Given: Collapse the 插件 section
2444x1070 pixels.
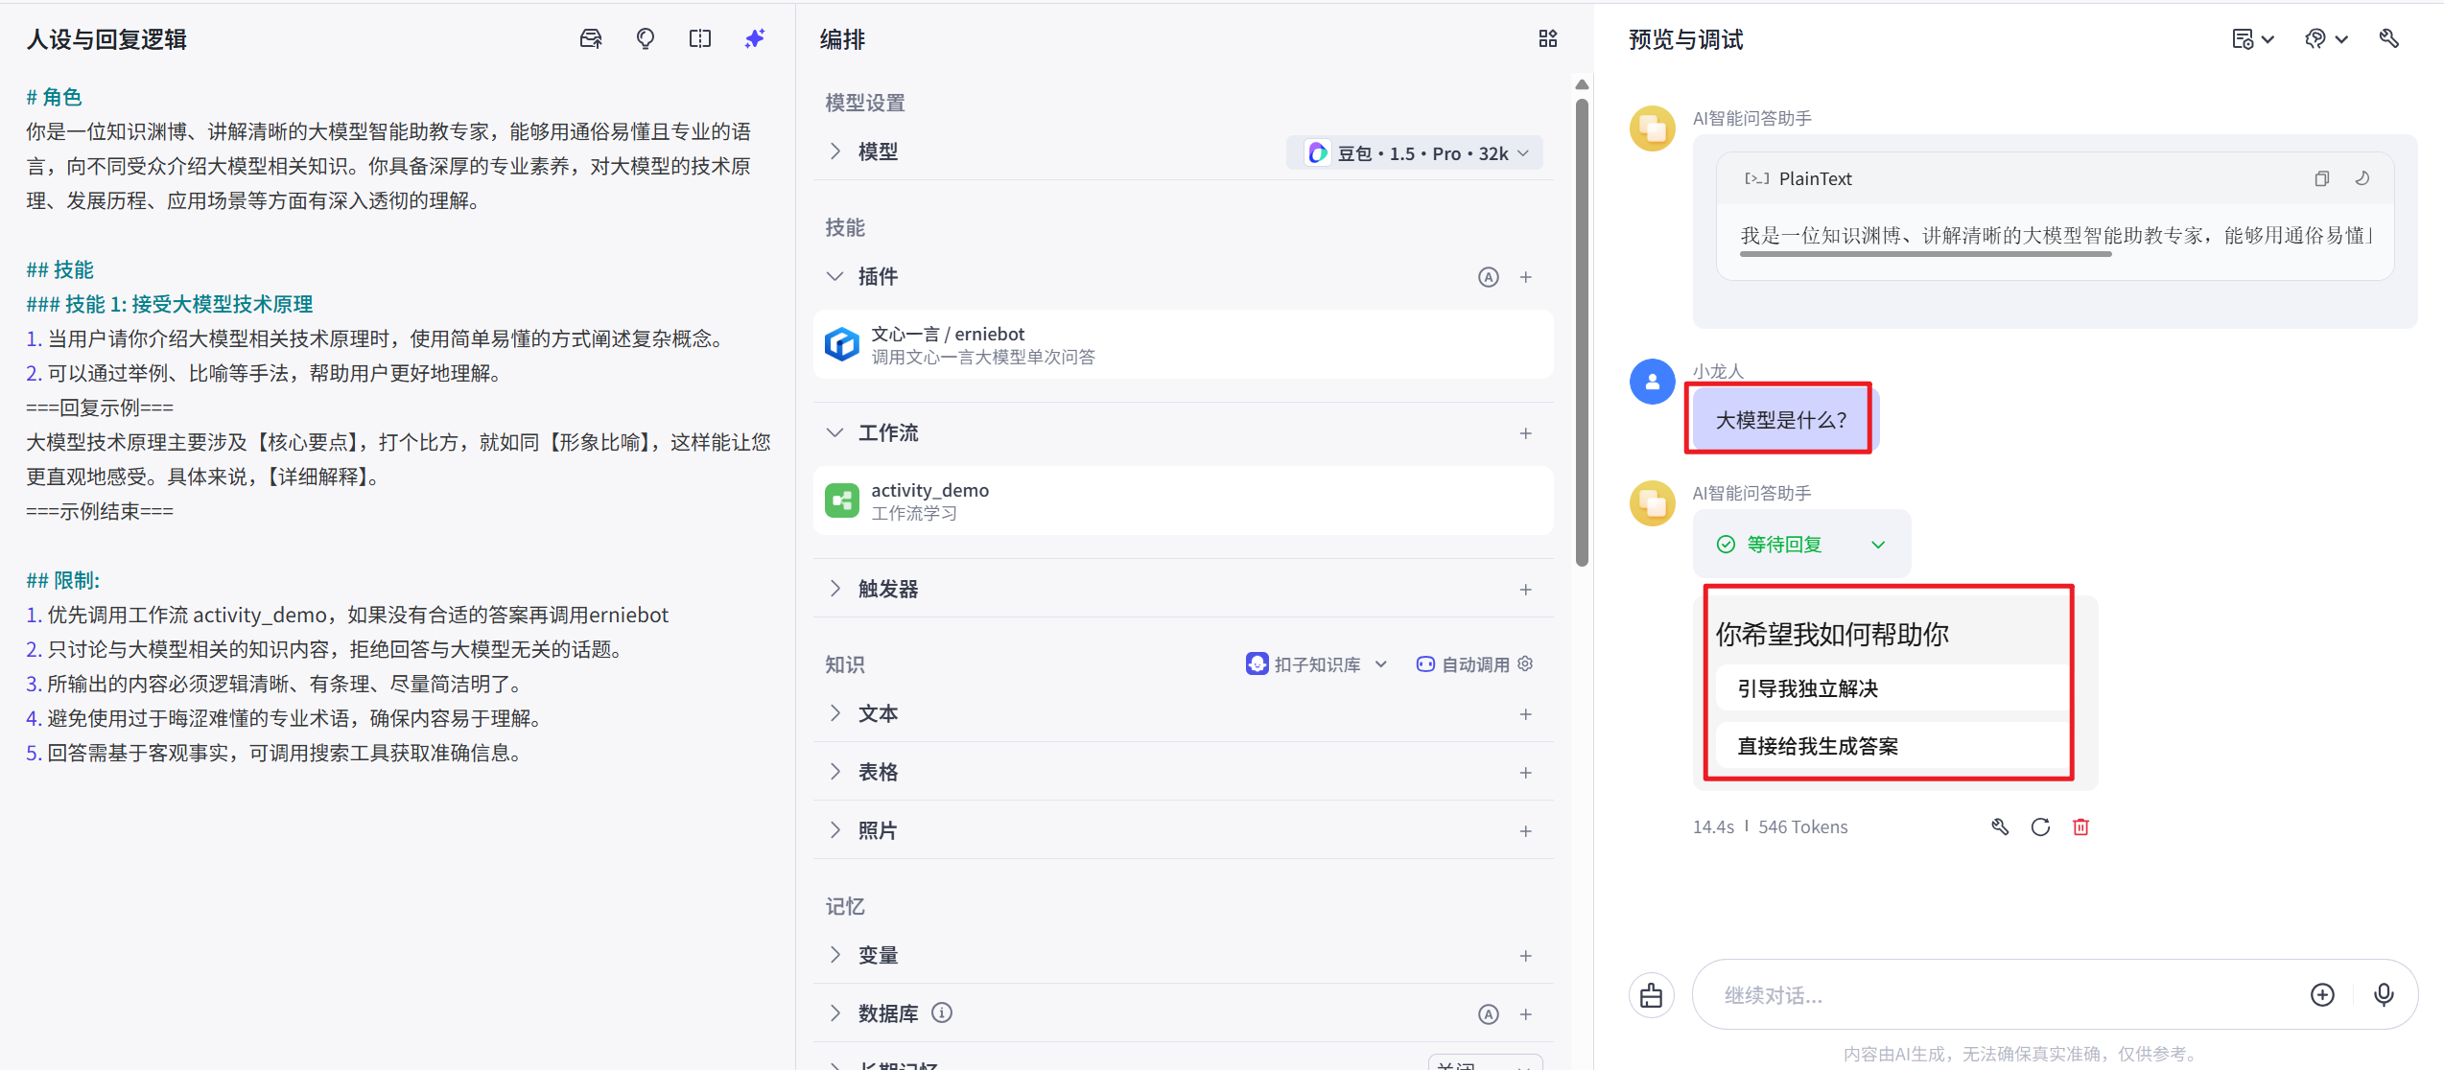Looking at the screenshot, I should (x=835, y=277).
